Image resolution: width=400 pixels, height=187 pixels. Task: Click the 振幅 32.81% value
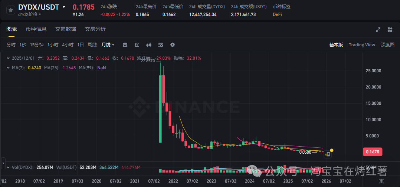[x=193, y=58]
